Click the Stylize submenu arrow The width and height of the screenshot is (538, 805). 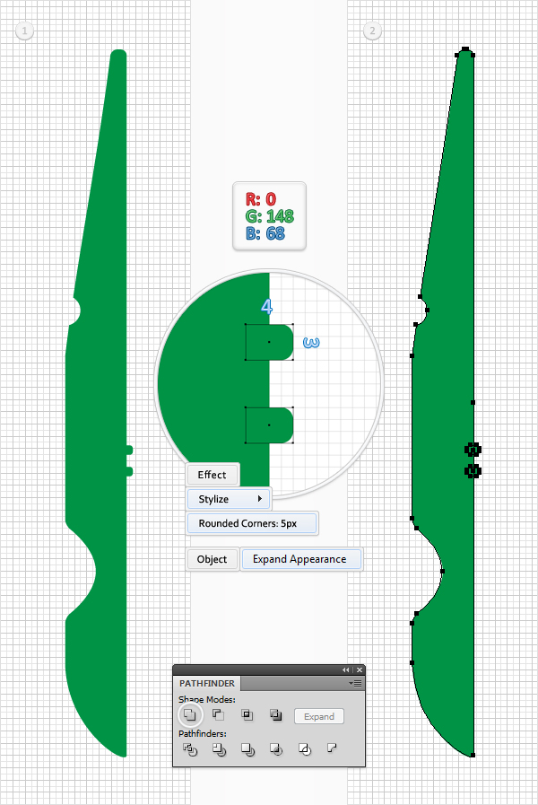[260, 498]
